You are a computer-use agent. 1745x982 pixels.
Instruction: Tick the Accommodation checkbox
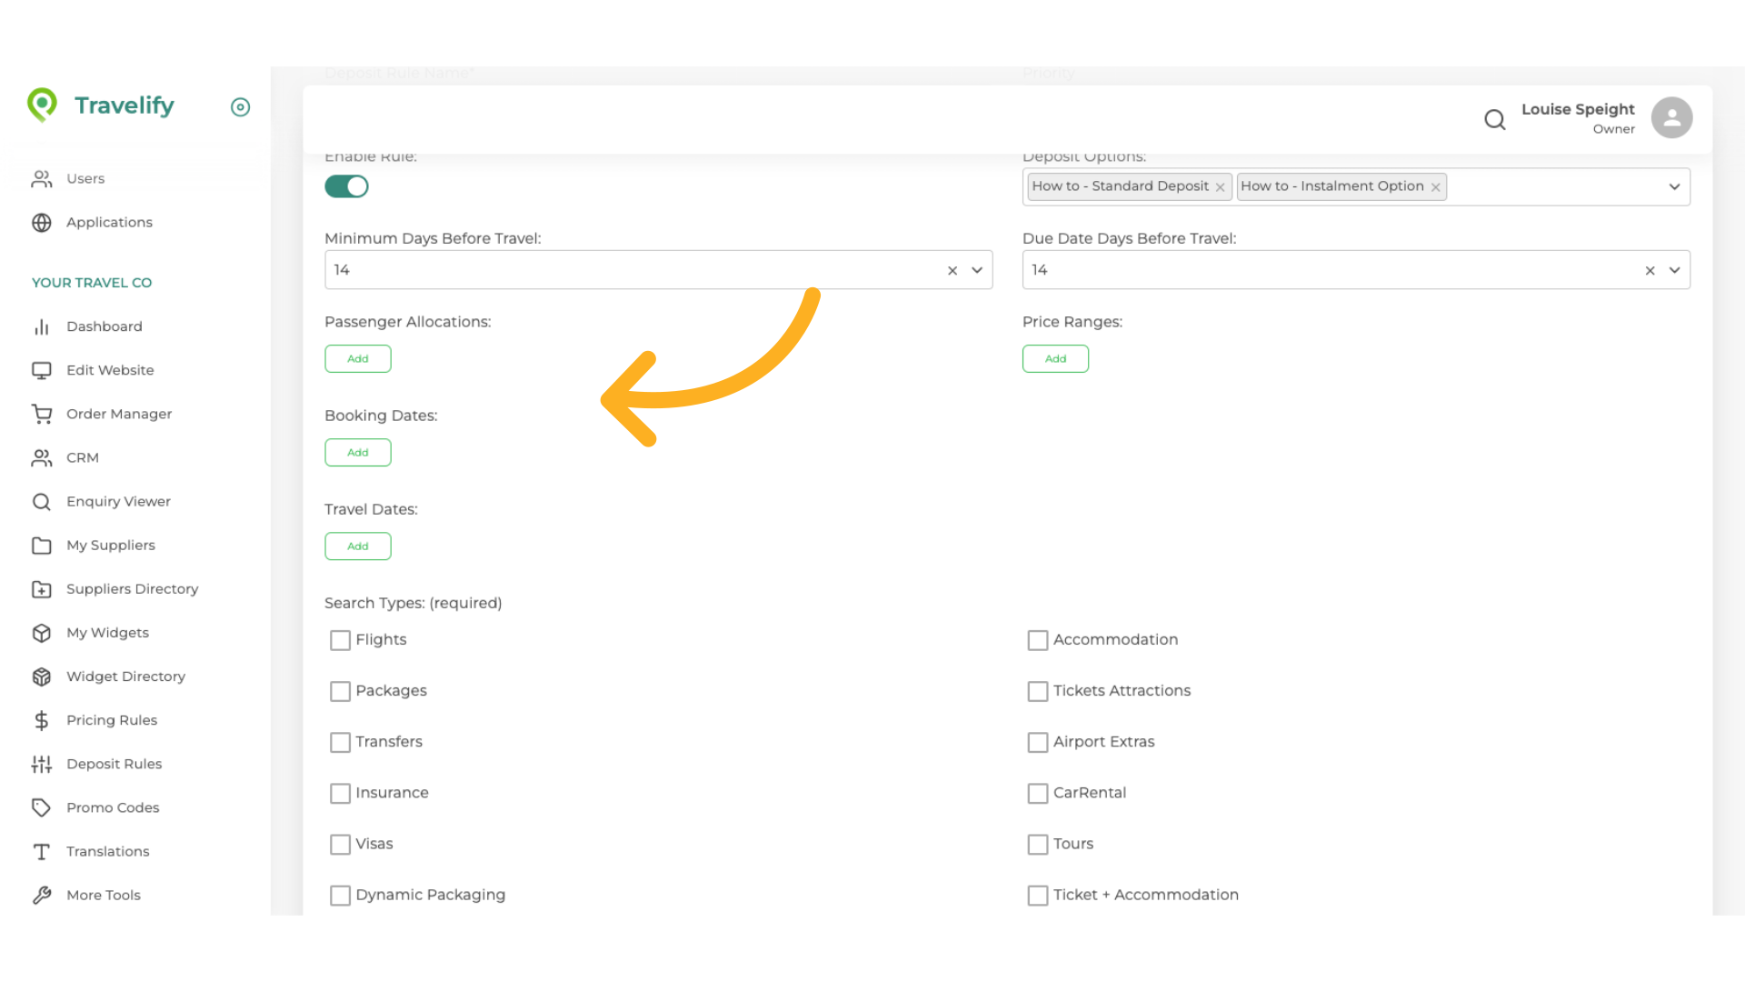click(x=1037, y=640)
